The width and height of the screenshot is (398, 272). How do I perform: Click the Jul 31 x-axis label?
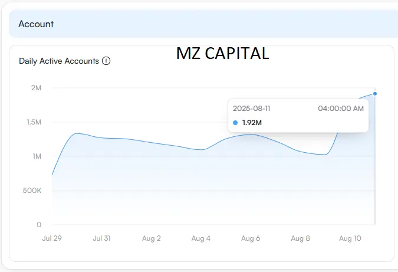[101, 238]
